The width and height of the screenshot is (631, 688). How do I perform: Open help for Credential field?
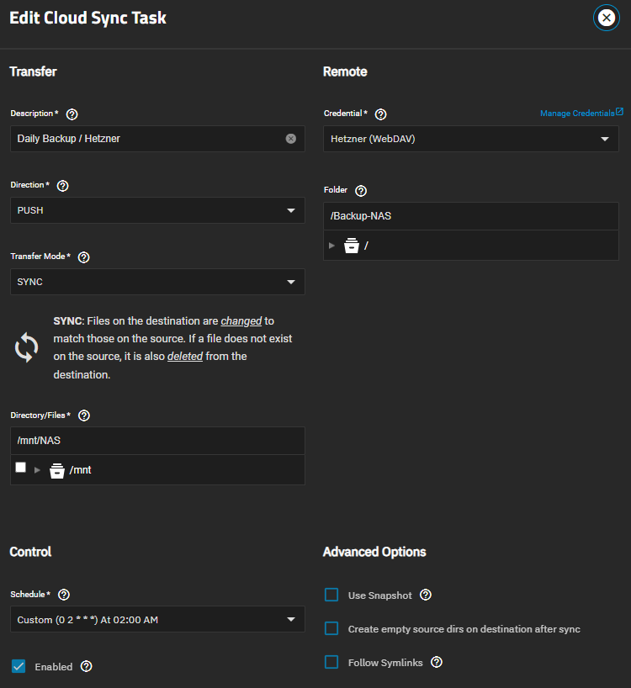(380, 114)
